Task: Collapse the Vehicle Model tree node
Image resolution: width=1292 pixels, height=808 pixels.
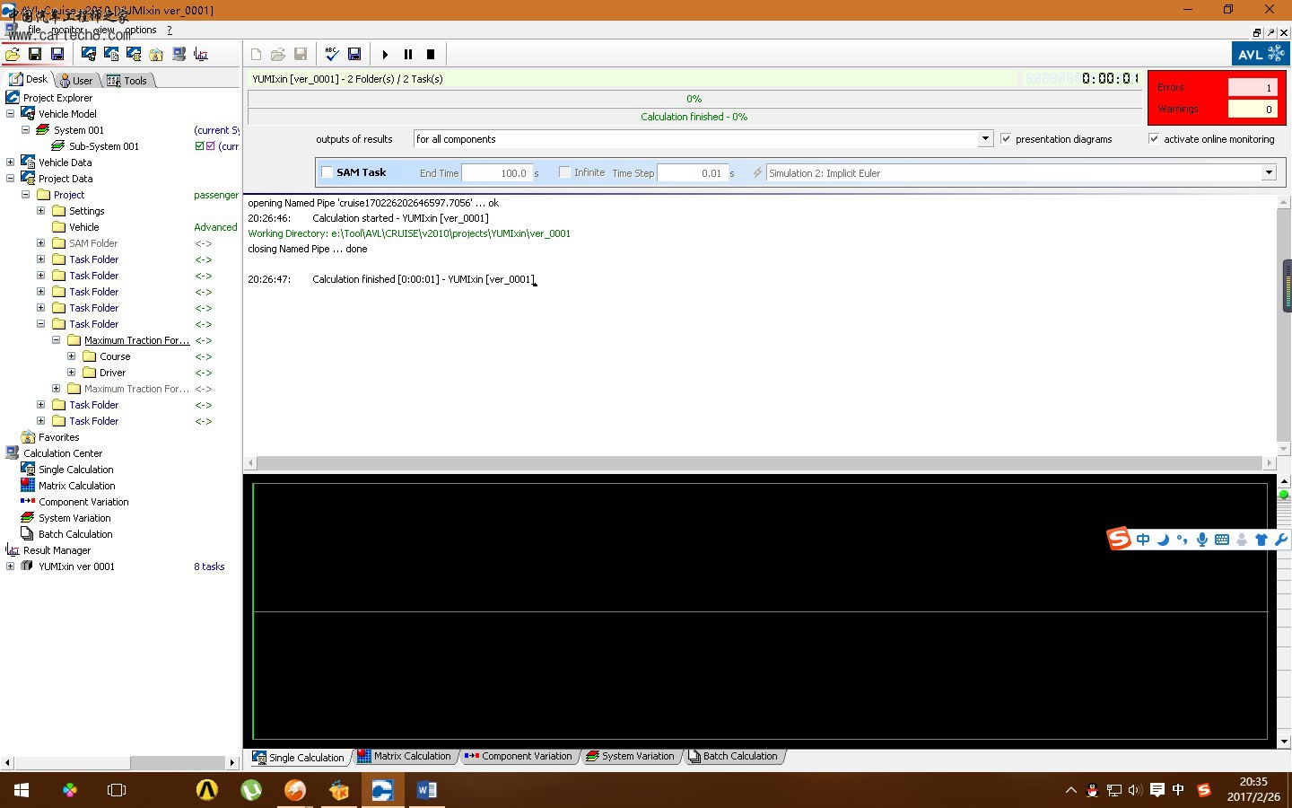Action: (x=10, y=114)
